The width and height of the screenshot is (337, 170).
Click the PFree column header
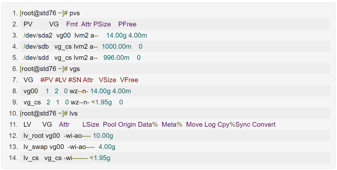[x=127, y=24]
